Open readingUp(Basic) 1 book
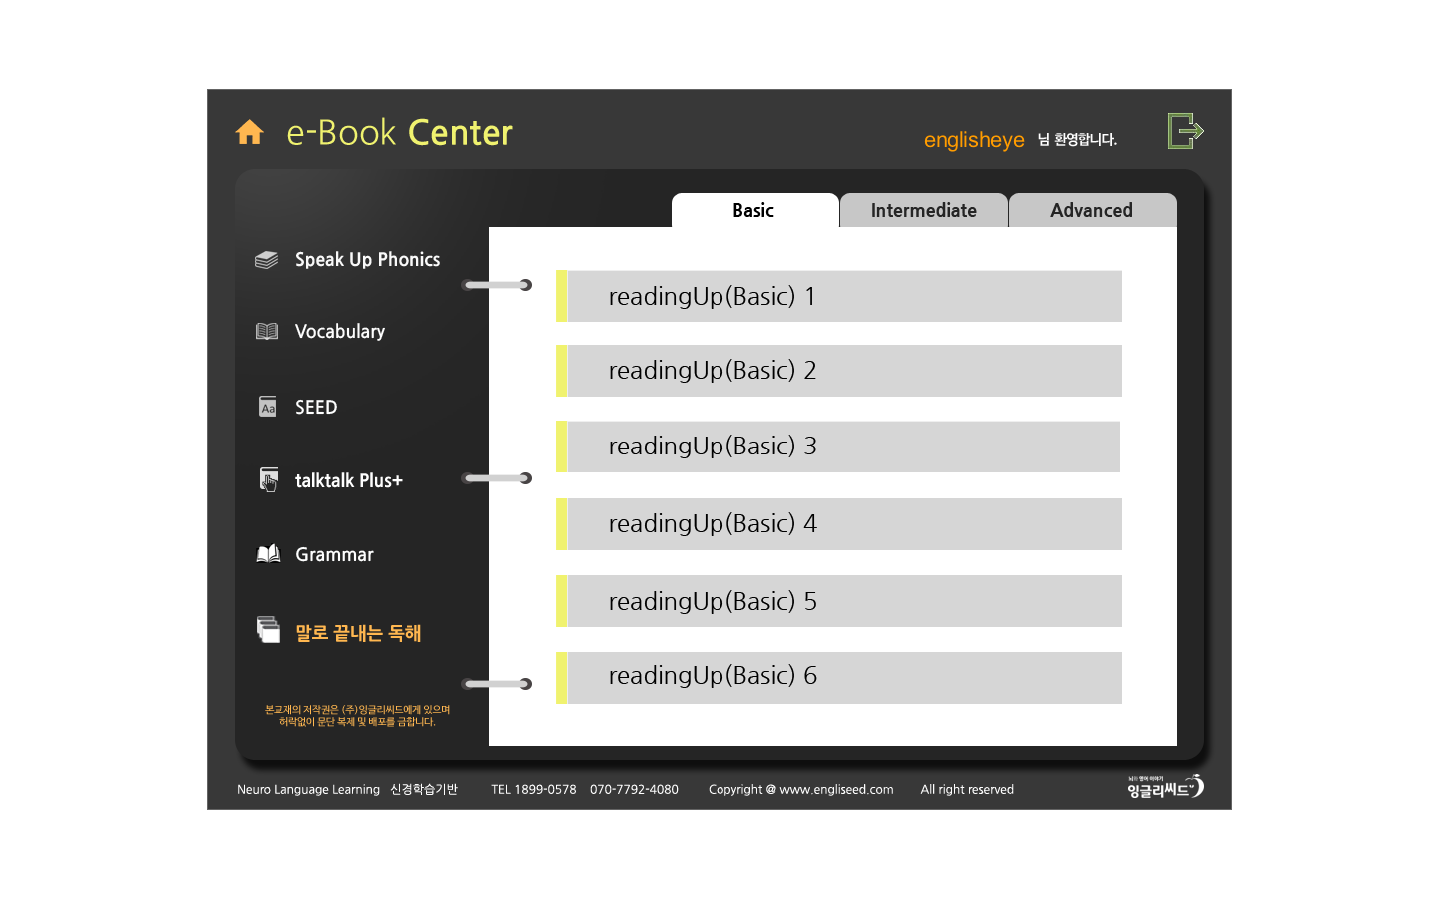This screenshot has width=1439, height=899. [839, 297]
